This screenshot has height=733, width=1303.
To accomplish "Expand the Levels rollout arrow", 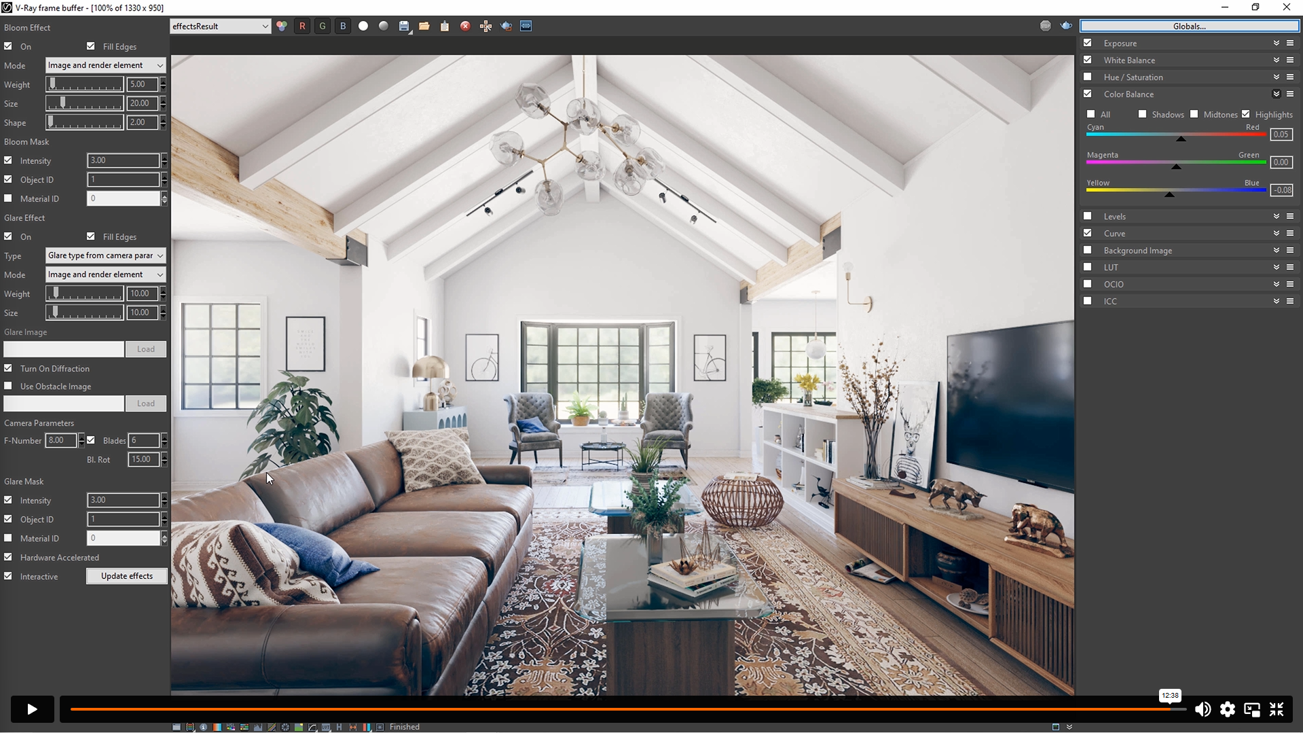I will pos(1277,216).
